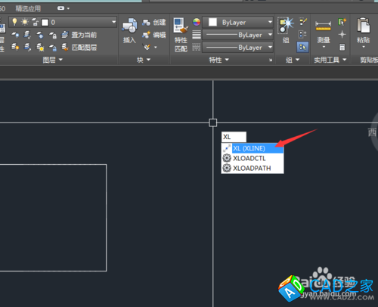The width and height of the screenshot is (378, 307).
Task: Toggle the layer freeze sun icon
Action: [x=25, y=22]
